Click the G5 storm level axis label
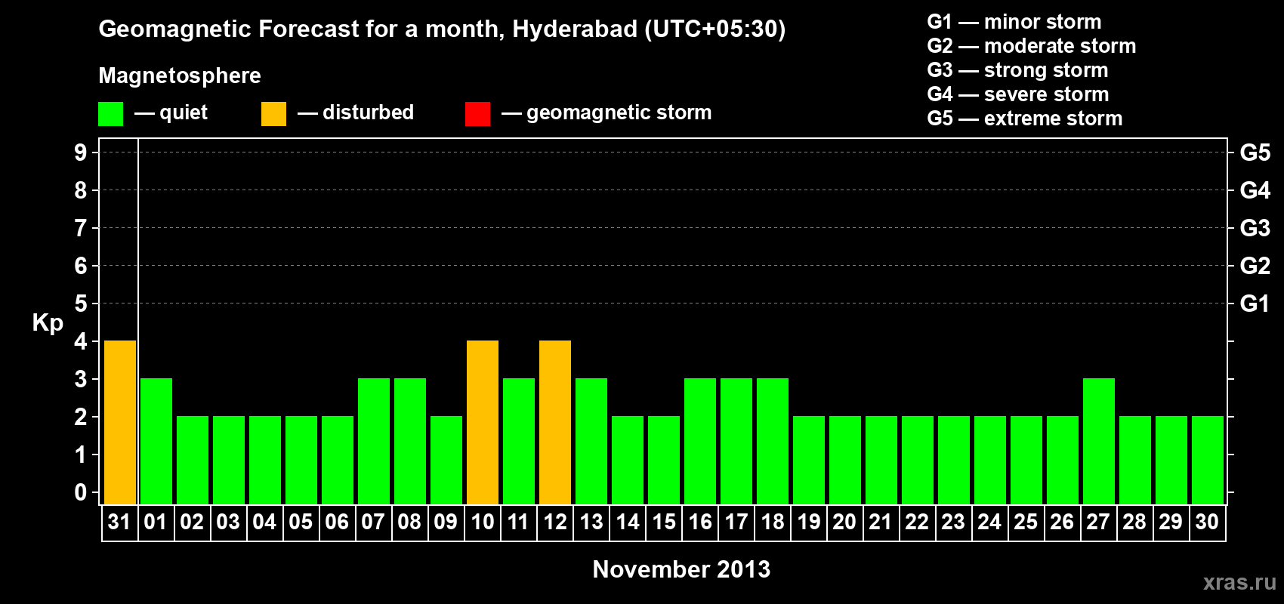Screen dimensions: 1284x604 (x=1255, y=153)
